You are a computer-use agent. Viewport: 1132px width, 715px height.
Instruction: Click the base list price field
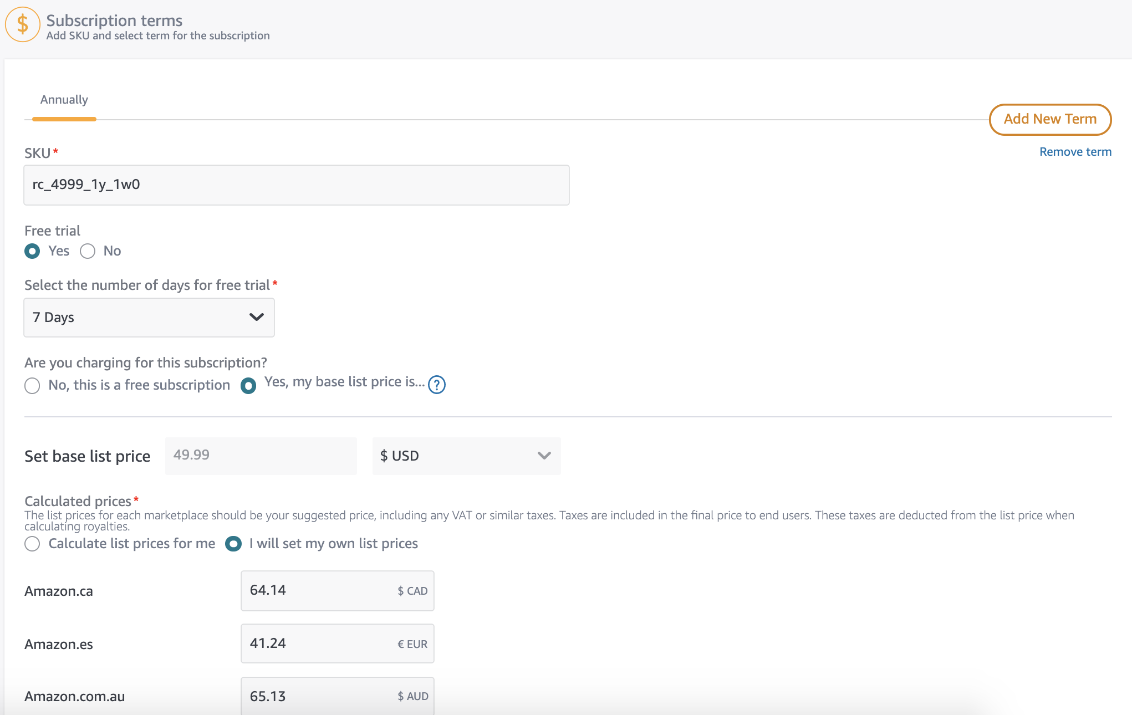pyautogui.click(x=261, y=456)
